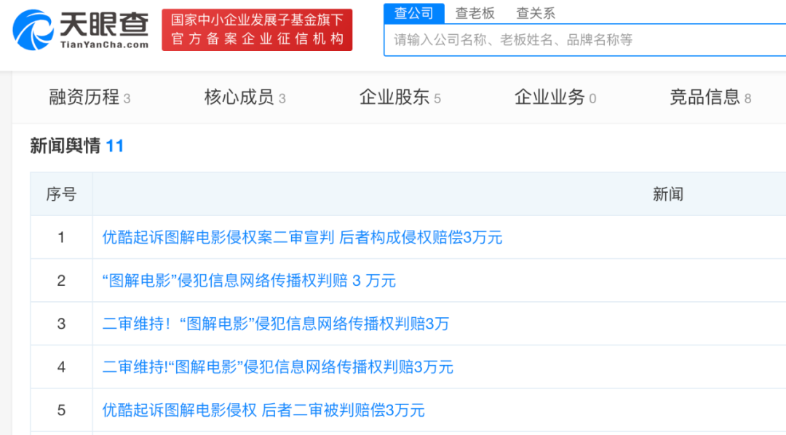The width and height of the screenshot is (786, 435).
Task: Switch to the 查关系 search tab
Action: click(x=536, y=14)
